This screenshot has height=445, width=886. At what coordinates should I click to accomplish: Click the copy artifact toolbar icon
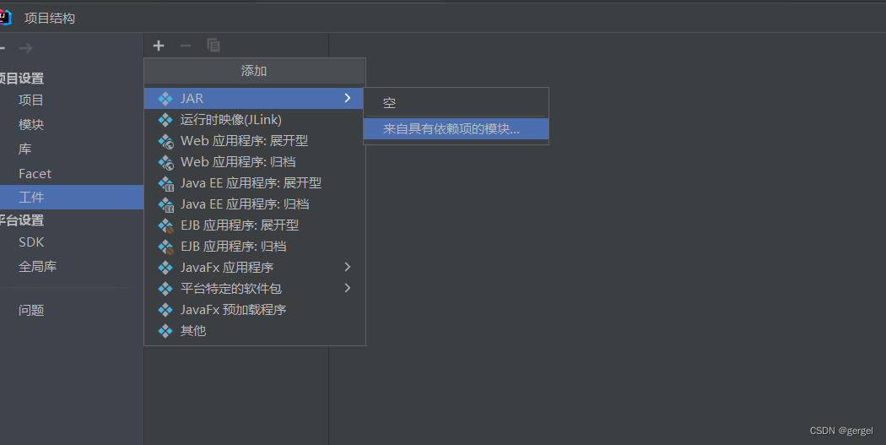click(x=213, y=46)
